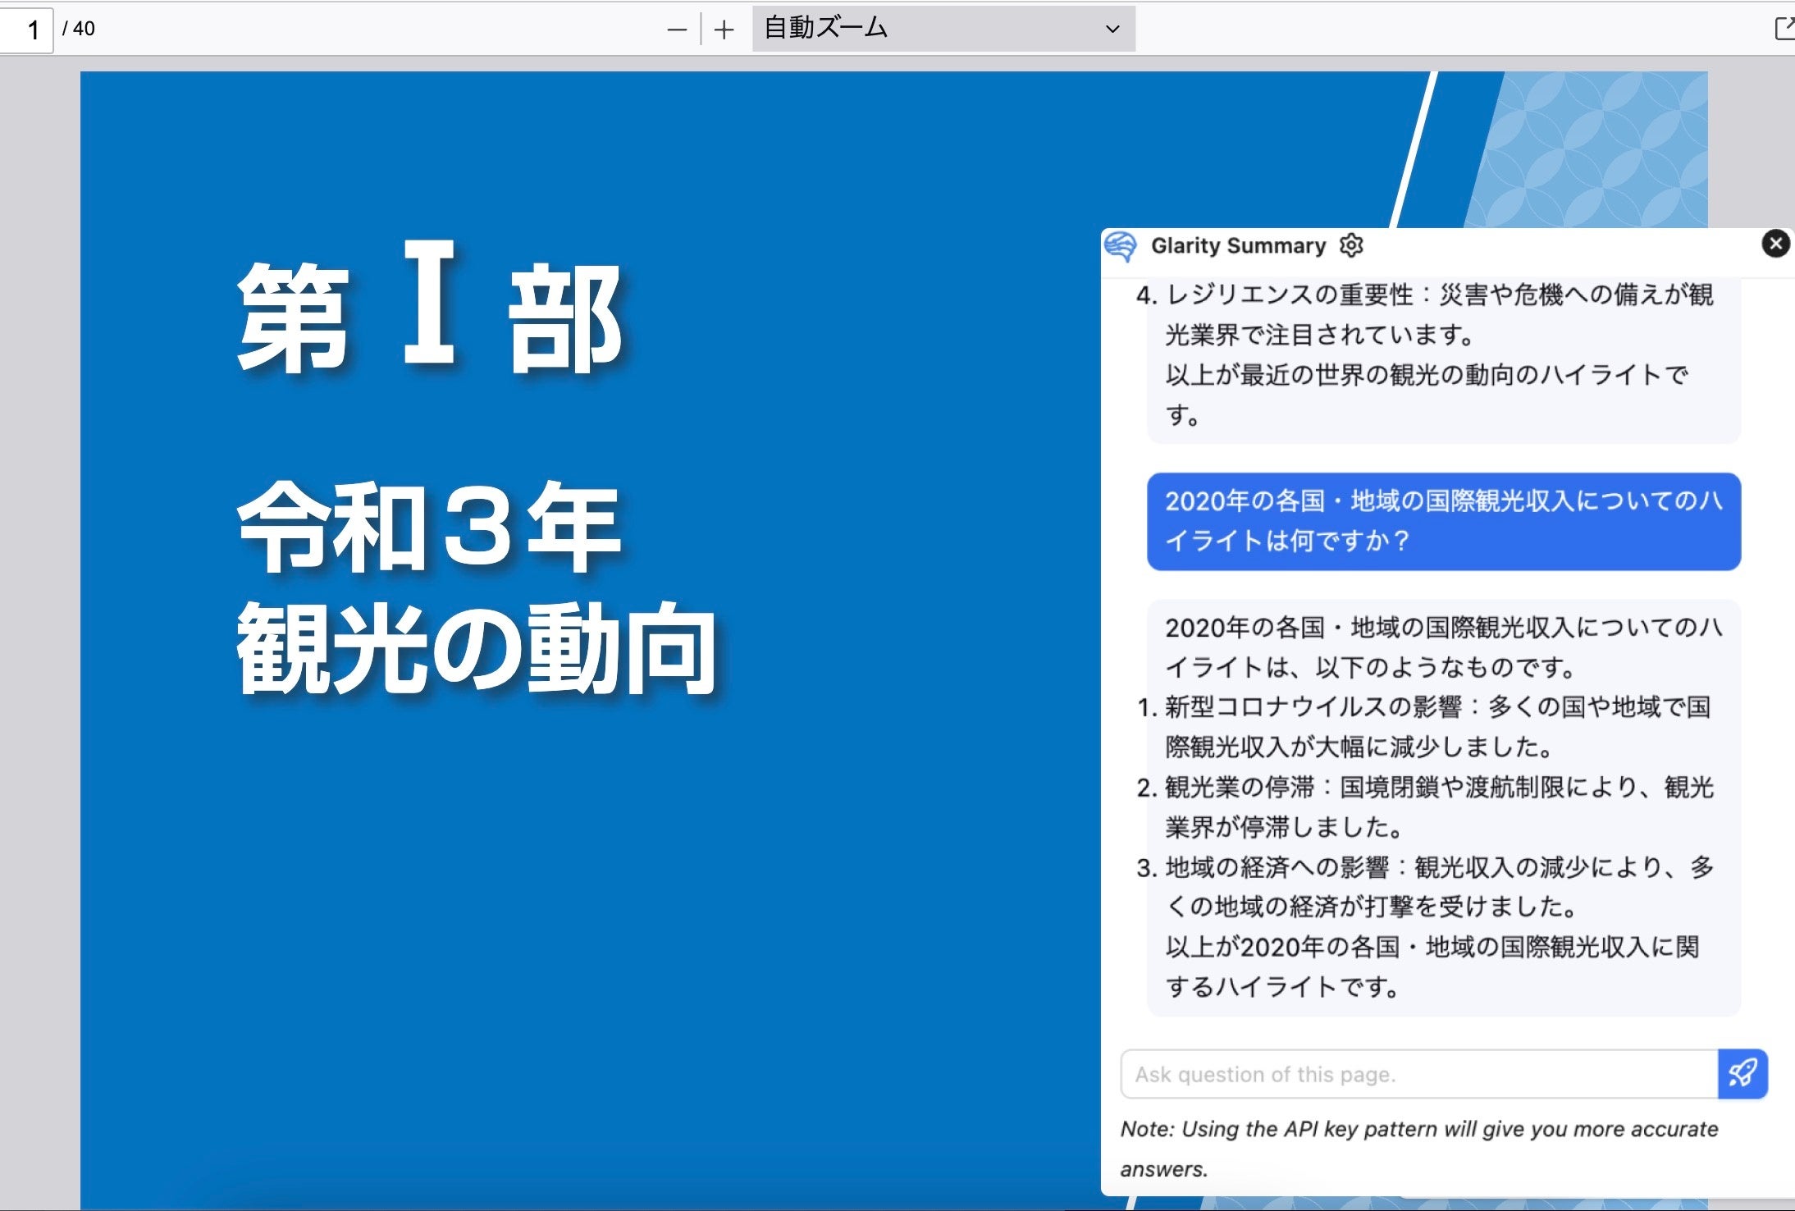Click the top-right toolbar open-external icon
This screenshot has width=1795, height=1211.
coord(1783,29)
